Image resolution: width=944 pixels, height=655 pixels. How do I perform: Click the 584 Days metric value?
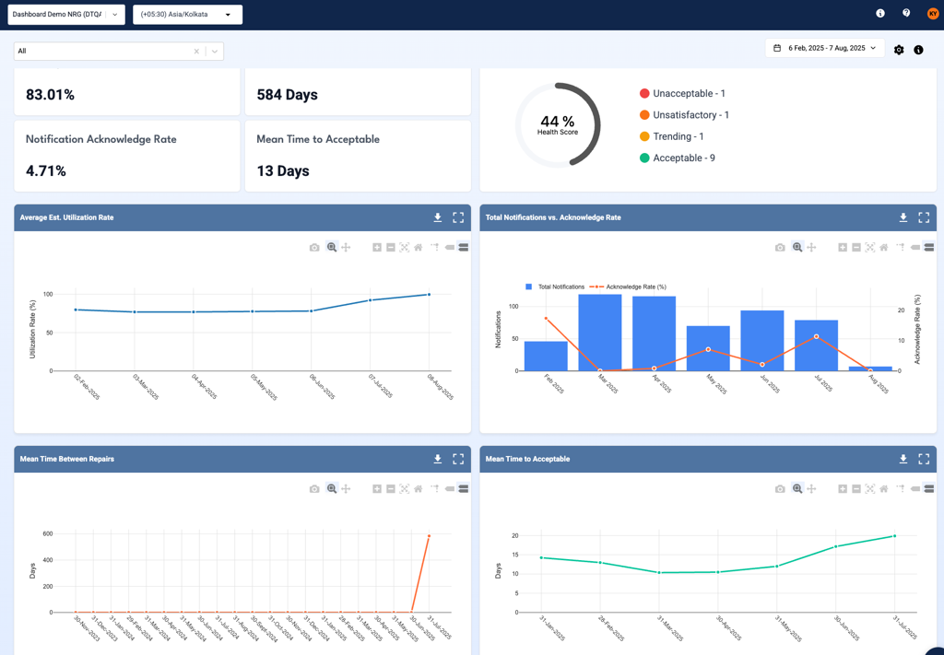tap(288, 95)
